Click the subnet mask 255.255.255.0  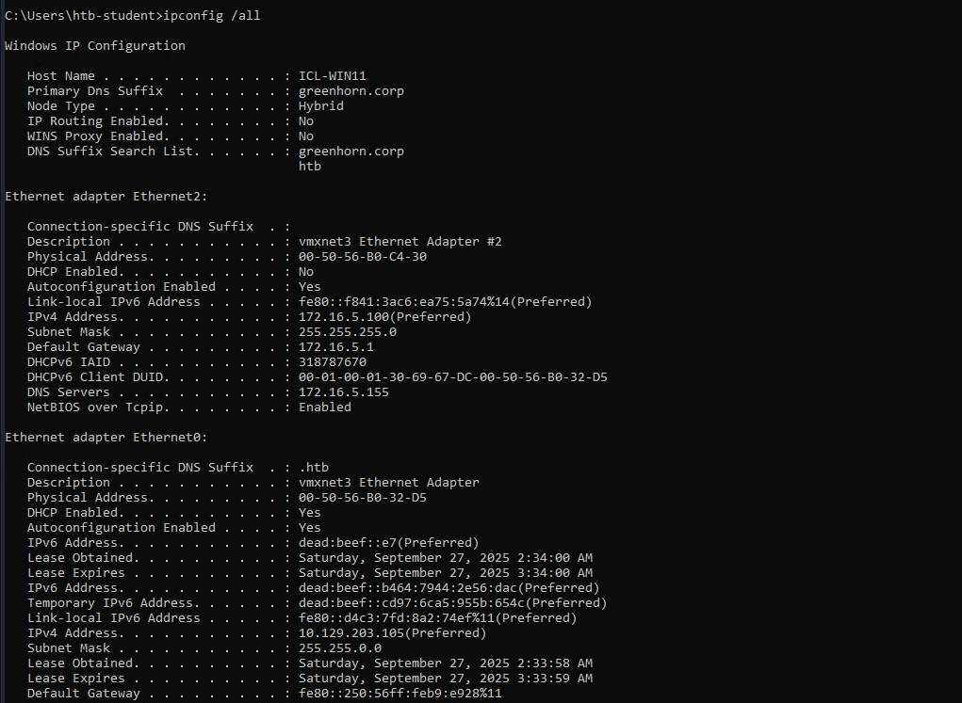[347, 332]
